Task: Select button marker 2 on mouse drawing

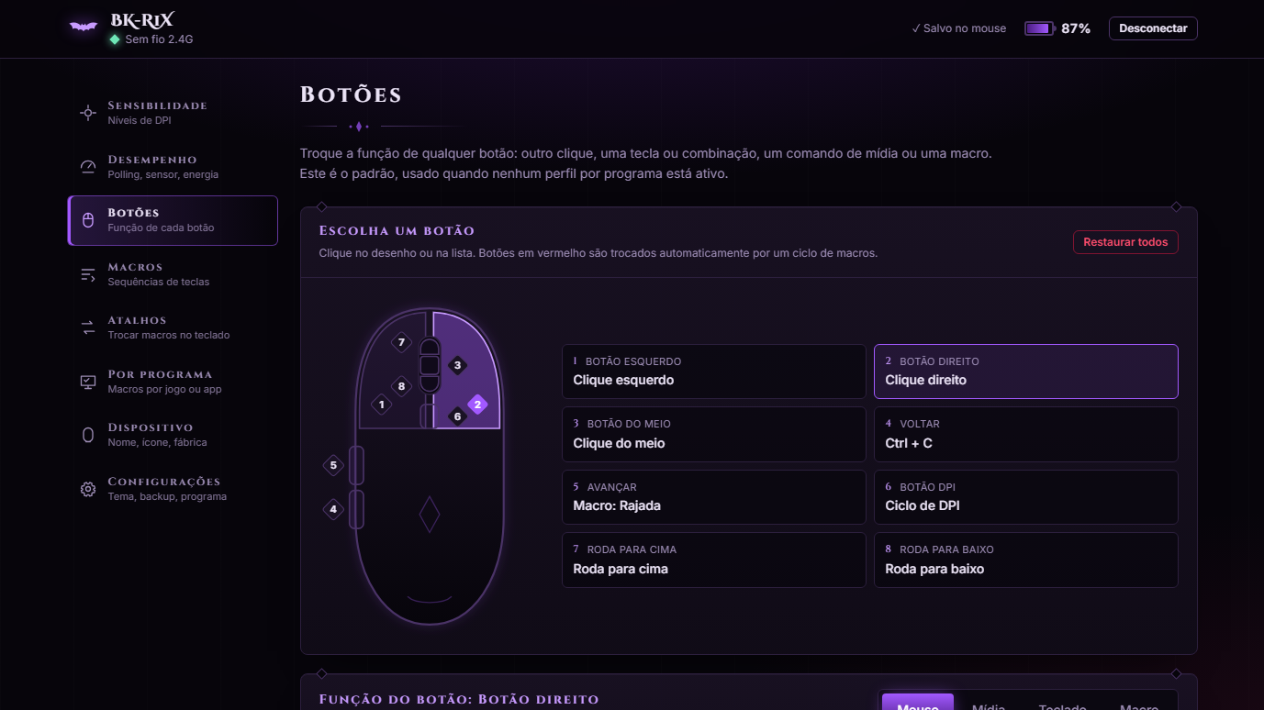Action: [477, 404]
